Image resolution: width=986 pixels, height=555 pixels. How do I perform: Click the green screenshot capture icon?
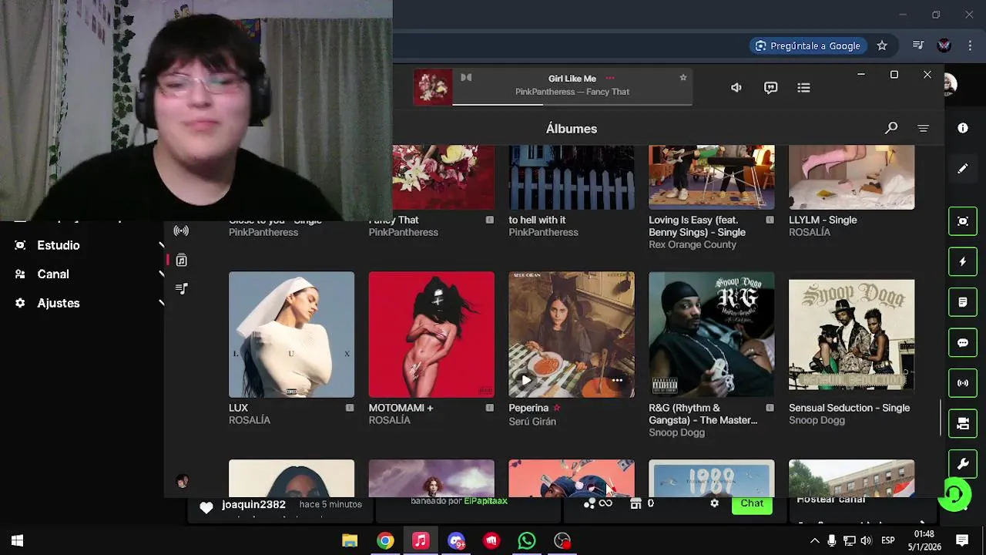963,221
